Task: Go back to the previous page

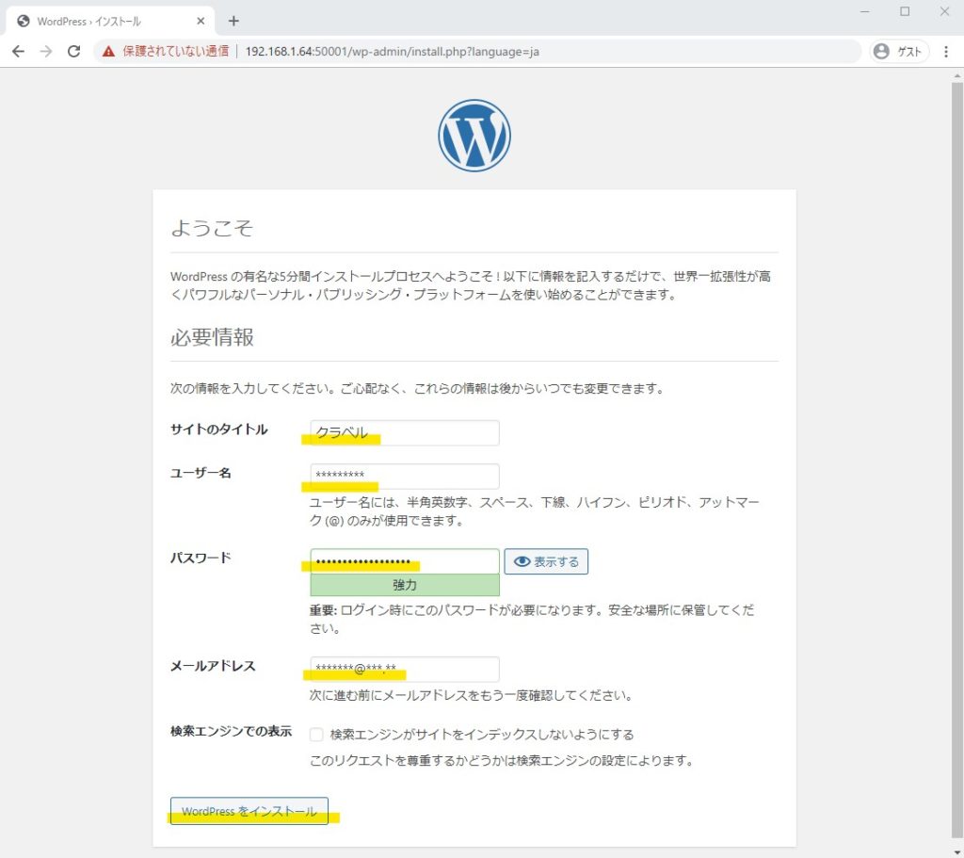Action: 19,52
